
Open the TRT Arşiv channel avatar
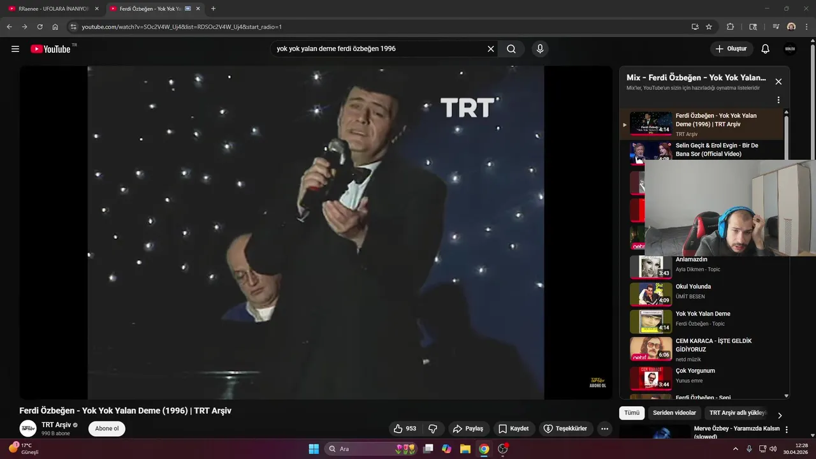(28, 428)
